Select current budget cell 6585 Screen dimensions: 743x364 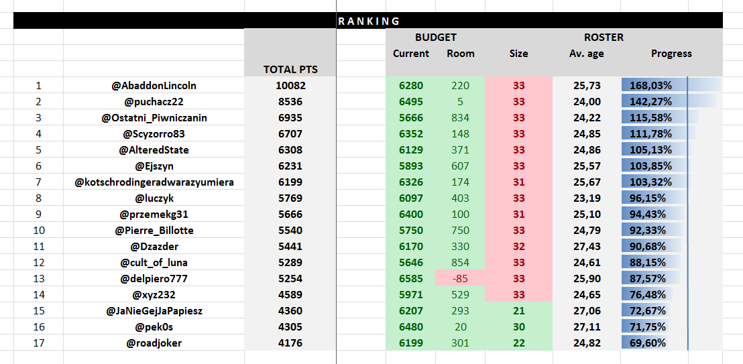tap(411, 279)
